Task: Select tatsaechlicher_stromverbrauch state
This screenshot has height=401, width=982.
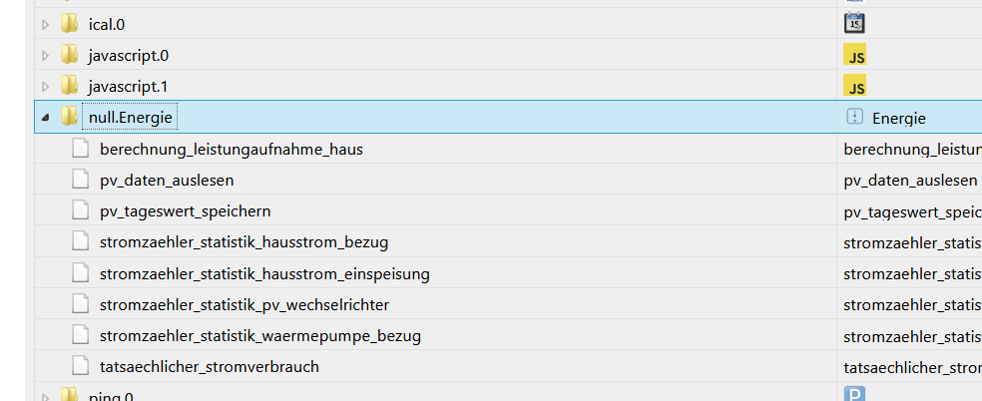Action: click(x=210, y=366)
